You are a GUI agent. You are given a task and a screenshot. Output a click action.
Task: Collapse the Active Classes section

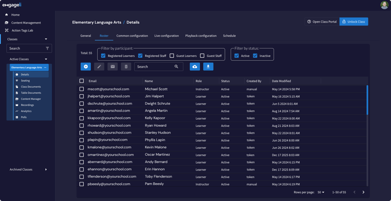[46, 59]
